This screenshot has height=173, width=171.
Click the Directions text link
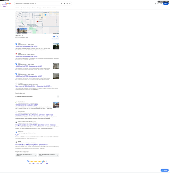tap(54, 39)
